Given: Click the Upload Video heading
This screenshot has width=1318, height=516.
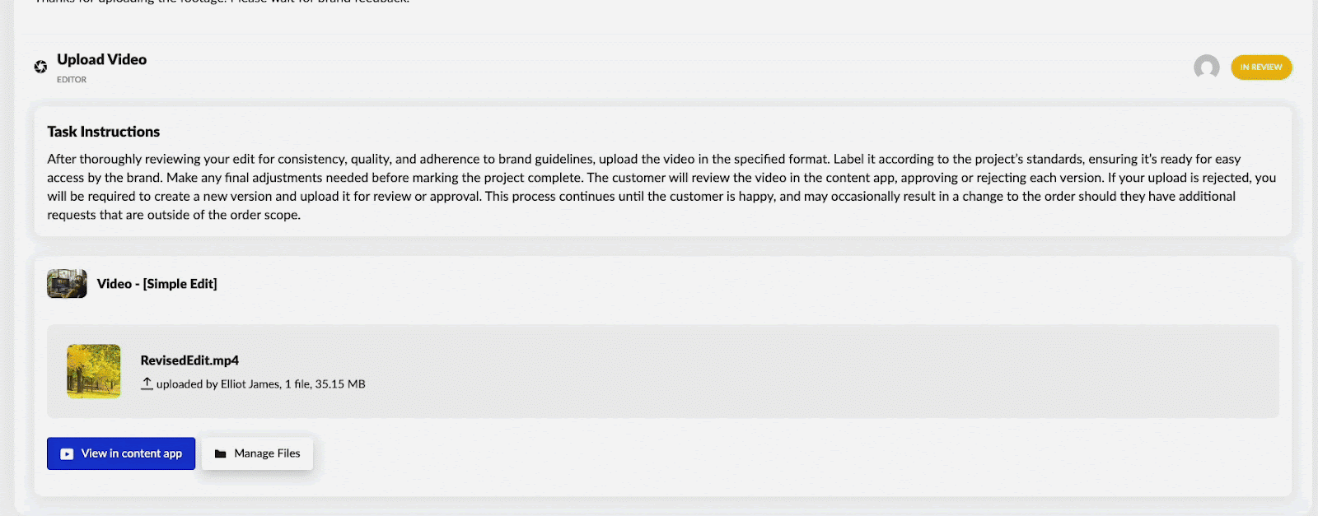Looking at the screenshot, I should [101, 59].
